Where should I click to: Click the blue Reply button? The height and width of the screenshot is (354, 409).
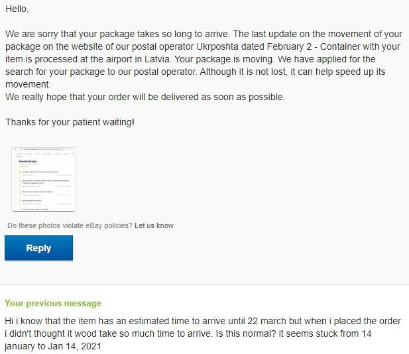[x=38, y=248]
